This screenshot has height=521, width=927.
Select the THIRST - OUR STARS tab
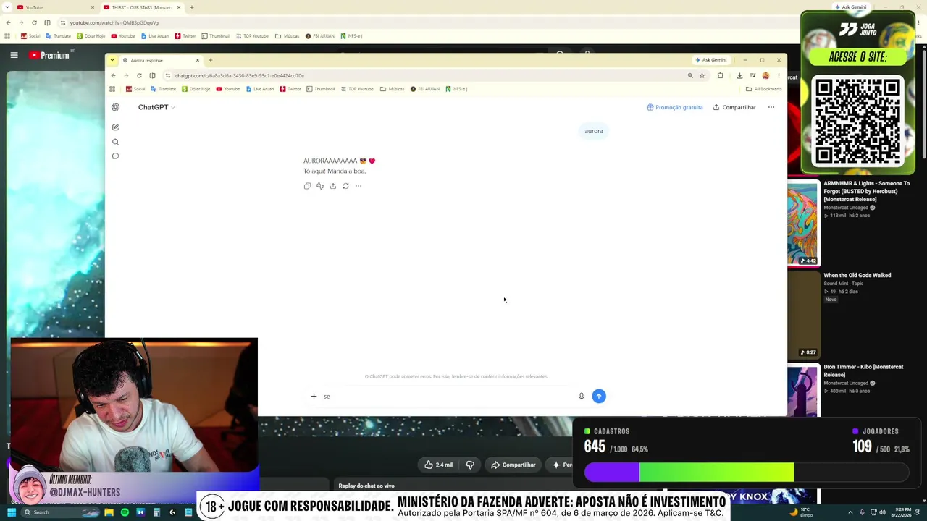click(x=142, y=7)
